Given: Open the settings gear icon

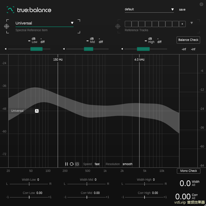Looking at the screenshot, I should click(x=201, y=4).
